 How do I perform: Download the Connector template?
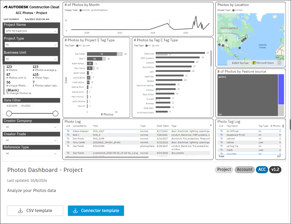(96, 211)
